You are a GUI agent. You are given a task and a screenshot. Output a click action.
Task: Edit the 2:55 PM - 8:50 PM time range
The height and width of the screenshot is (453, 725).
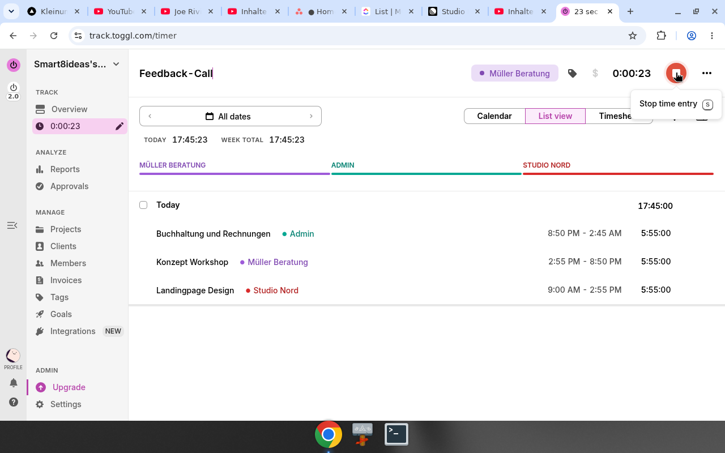pyautogui.click(x=585, y=262)
